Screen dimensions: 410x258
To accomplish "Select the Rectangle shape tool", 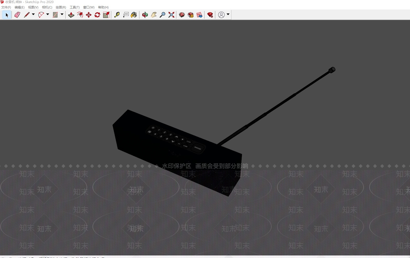I will click(x=55, y=15).
